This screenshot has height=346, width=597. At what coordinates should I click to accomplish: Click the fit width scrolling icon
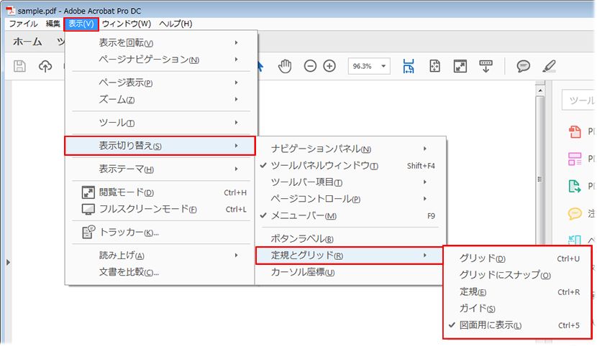[408, 66]
